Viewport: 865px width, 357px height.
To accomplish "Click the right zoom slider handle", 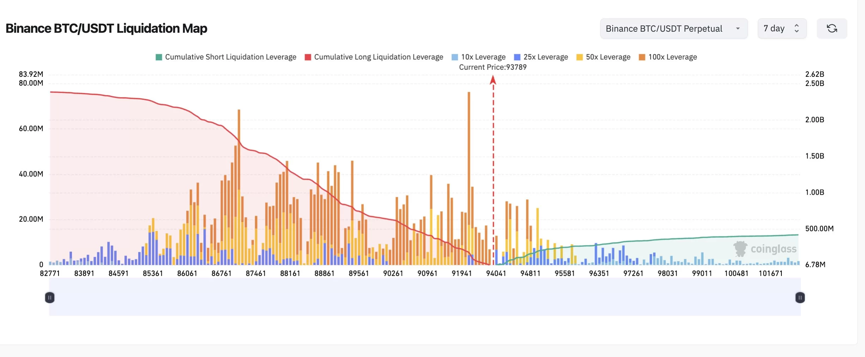I will click(800, 297).
